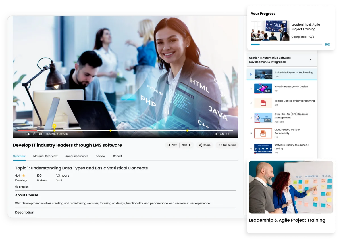
Task: Click the forward 10 seconds icon
Action: click(34, 133)
